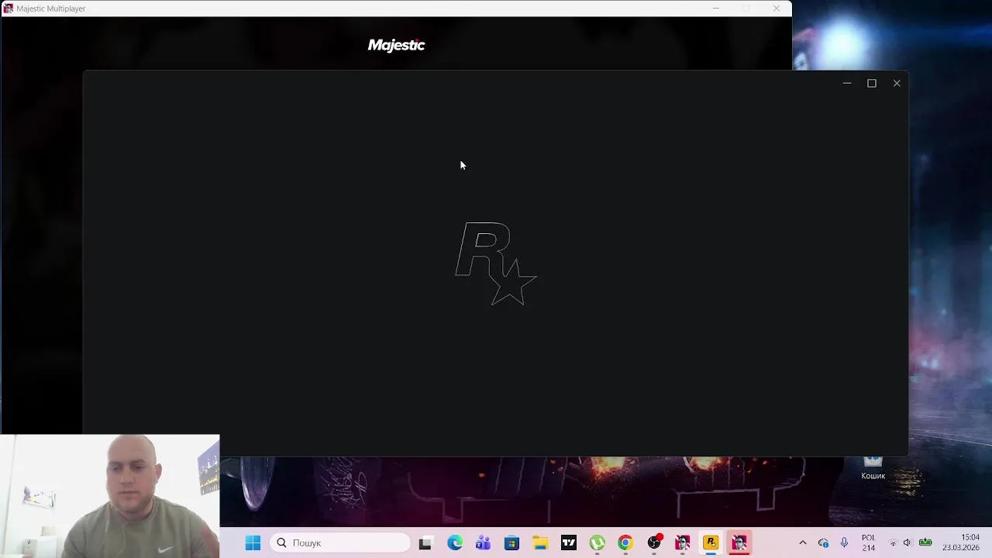Image resolution: width=992 pixels, height=558 pixels.
Task: Close the Rockstar launcher loading window
Action: coord(897,83)
